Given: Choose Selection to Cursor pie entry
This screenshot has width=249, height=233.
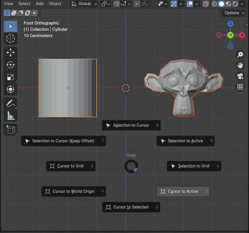Looking at the screenshot, I should 131,125.
